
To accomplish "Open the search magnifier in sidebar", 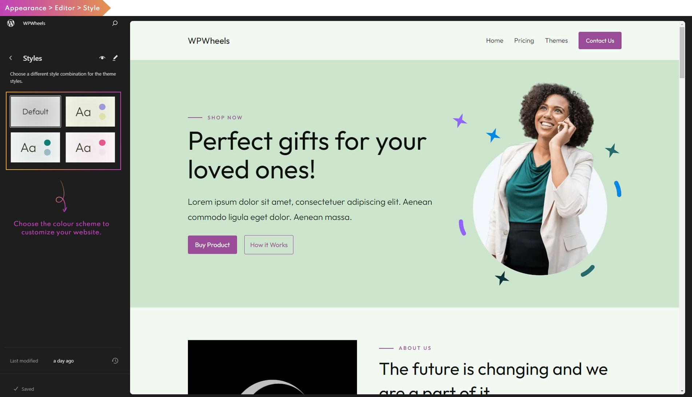I will [115, 23].
